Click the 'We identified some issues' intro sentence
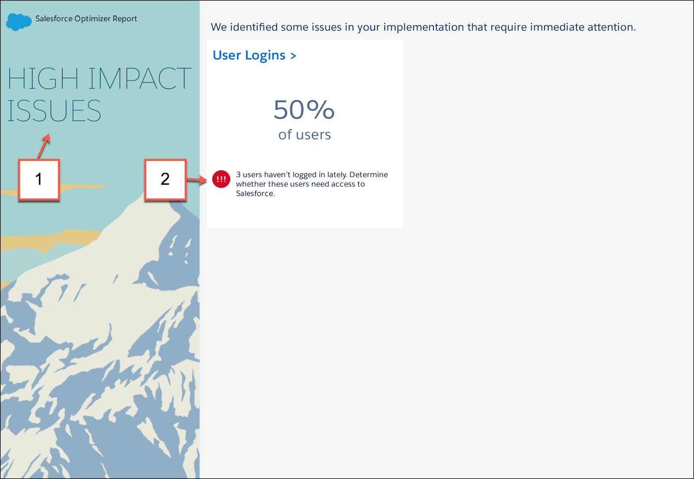 click(x=423, y=27)
